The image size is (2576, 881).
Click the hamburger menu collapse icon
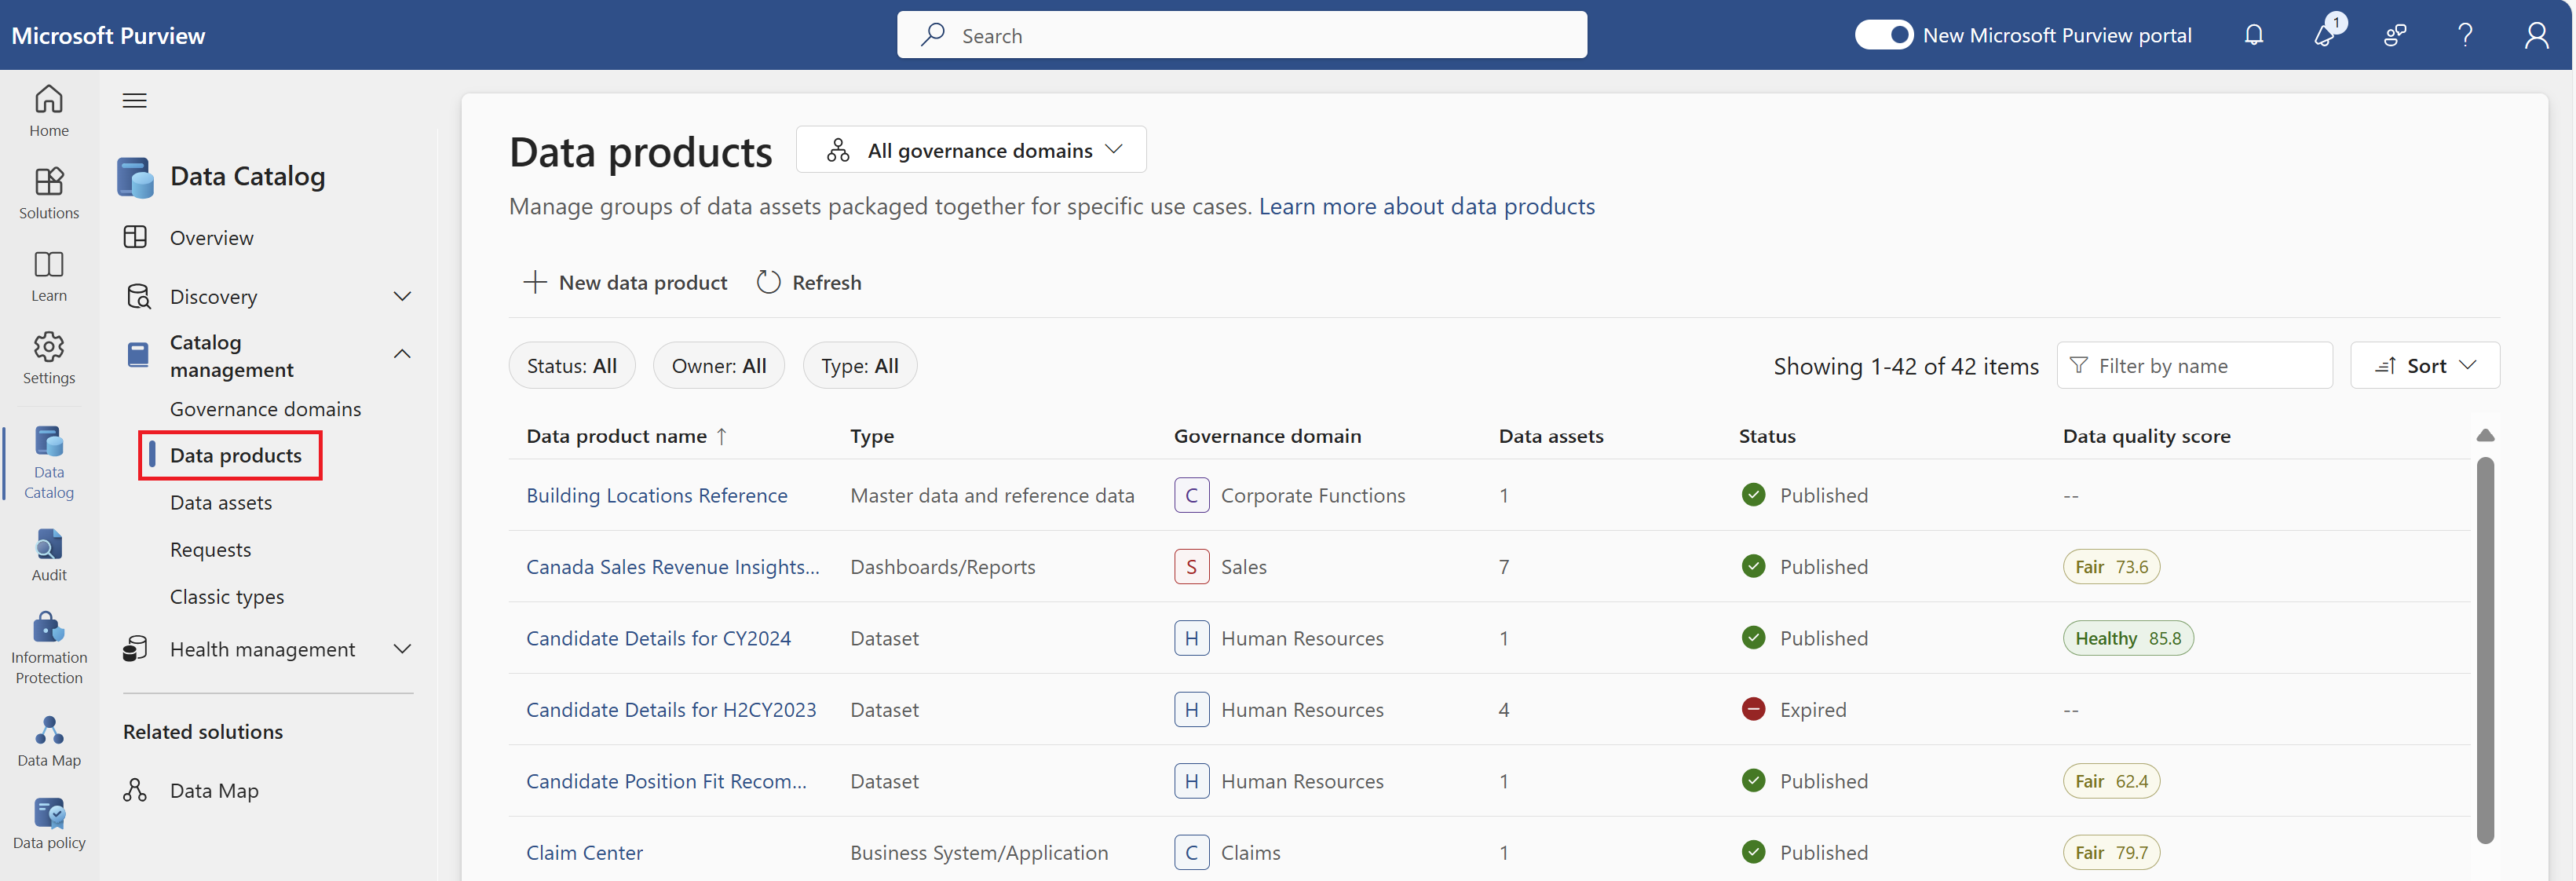[134, 100]
